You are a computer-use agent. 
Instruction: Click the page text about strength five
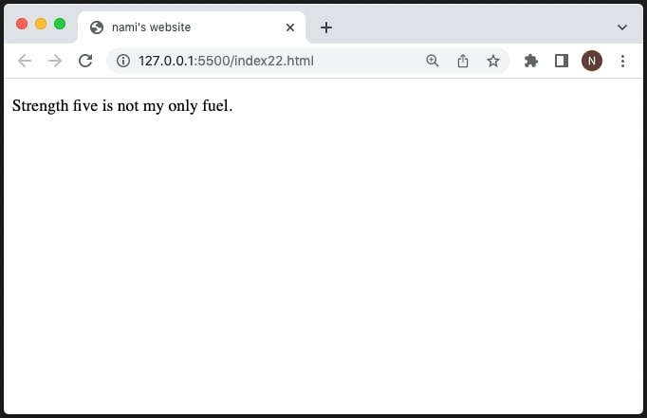tap(122, 106)
